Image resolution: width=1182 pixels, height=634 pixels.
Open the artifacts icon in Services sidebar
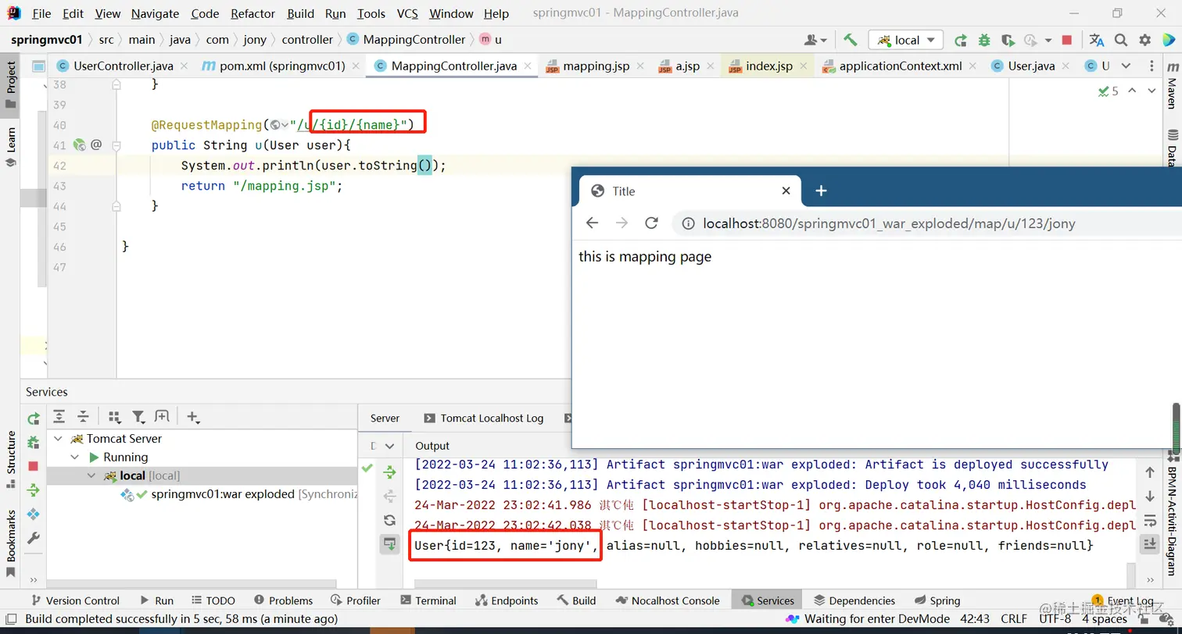[33, 514]
